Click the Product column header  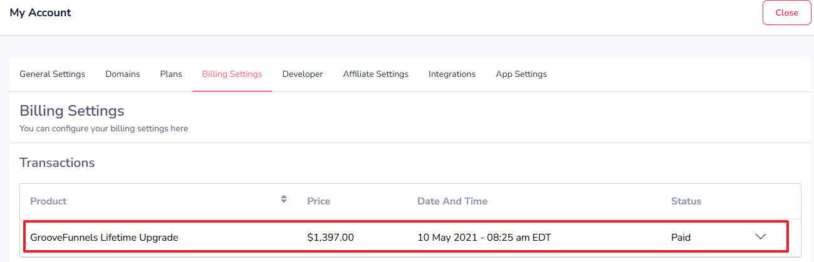click(48, 201)
